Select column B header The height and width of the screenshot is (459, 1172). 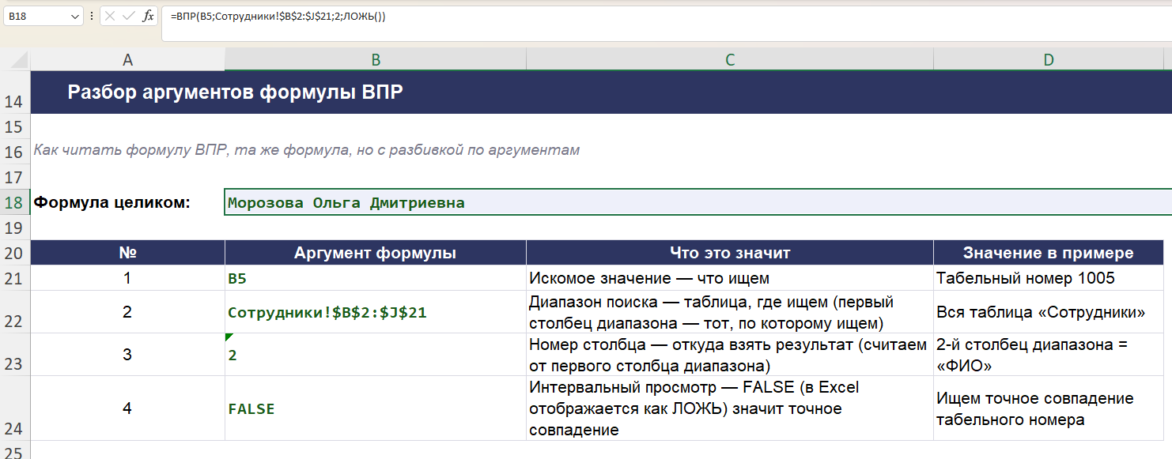pos(376,60)
